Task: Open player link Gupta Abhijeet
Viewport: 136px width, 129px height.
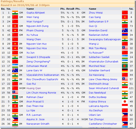Action: [36, 13]
